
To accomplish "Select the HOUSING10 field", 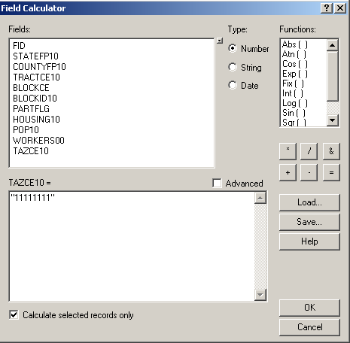I will (36, 120).
